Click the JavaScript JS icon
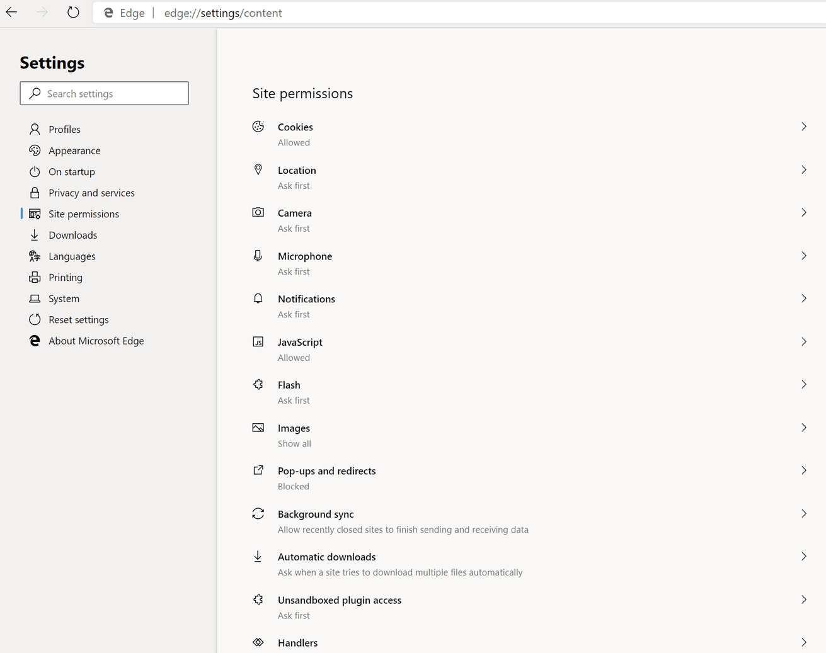The height and width of the screenshot is (653, 826). pos(258,341)
